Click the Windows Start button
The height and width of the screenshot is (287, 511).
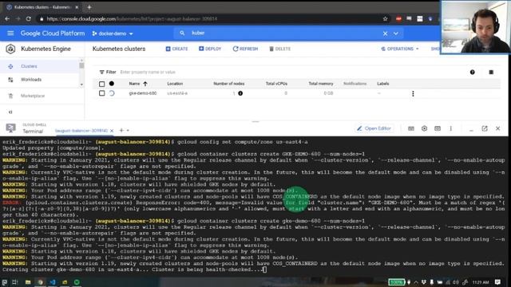[5, 282]
